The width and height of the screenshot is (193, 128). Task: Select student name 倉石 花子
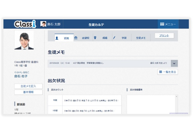coord(21,76)
